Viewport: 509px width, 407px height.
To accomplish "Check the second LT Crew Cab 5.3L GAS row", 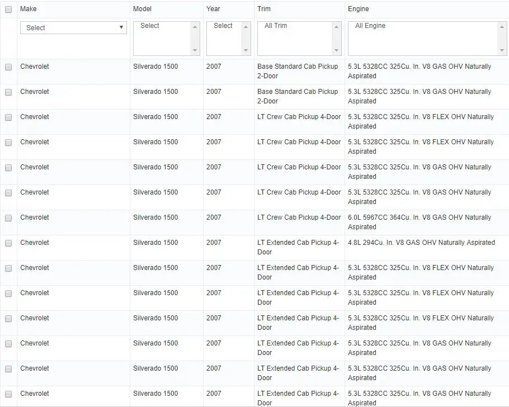I will (x=8, y=193).
